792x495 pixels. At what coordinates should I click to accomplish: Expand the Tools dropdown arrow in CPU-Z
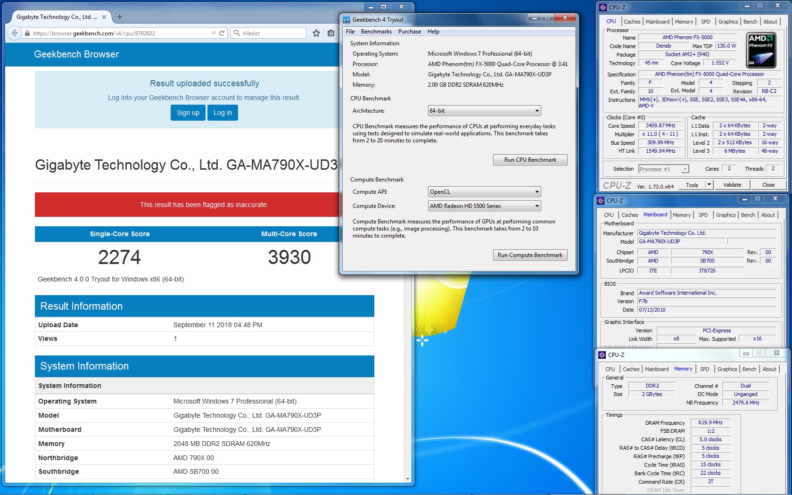point(709,185)
